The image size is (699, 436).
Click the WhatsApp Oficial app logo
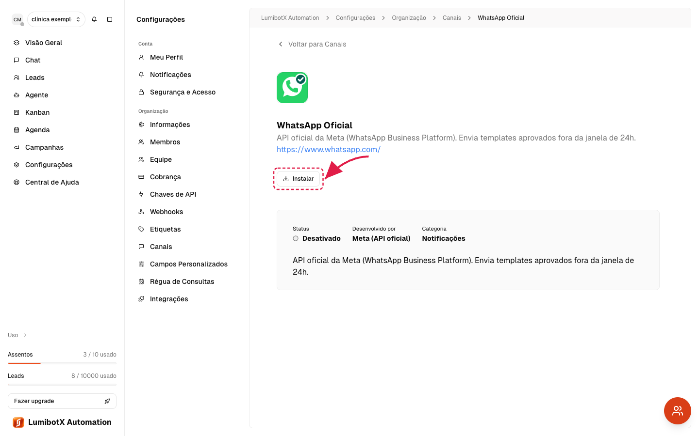(292, 88)
